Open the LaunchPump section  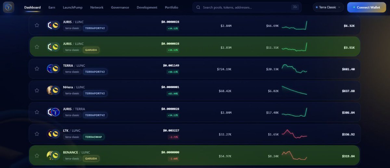point(72,7)
